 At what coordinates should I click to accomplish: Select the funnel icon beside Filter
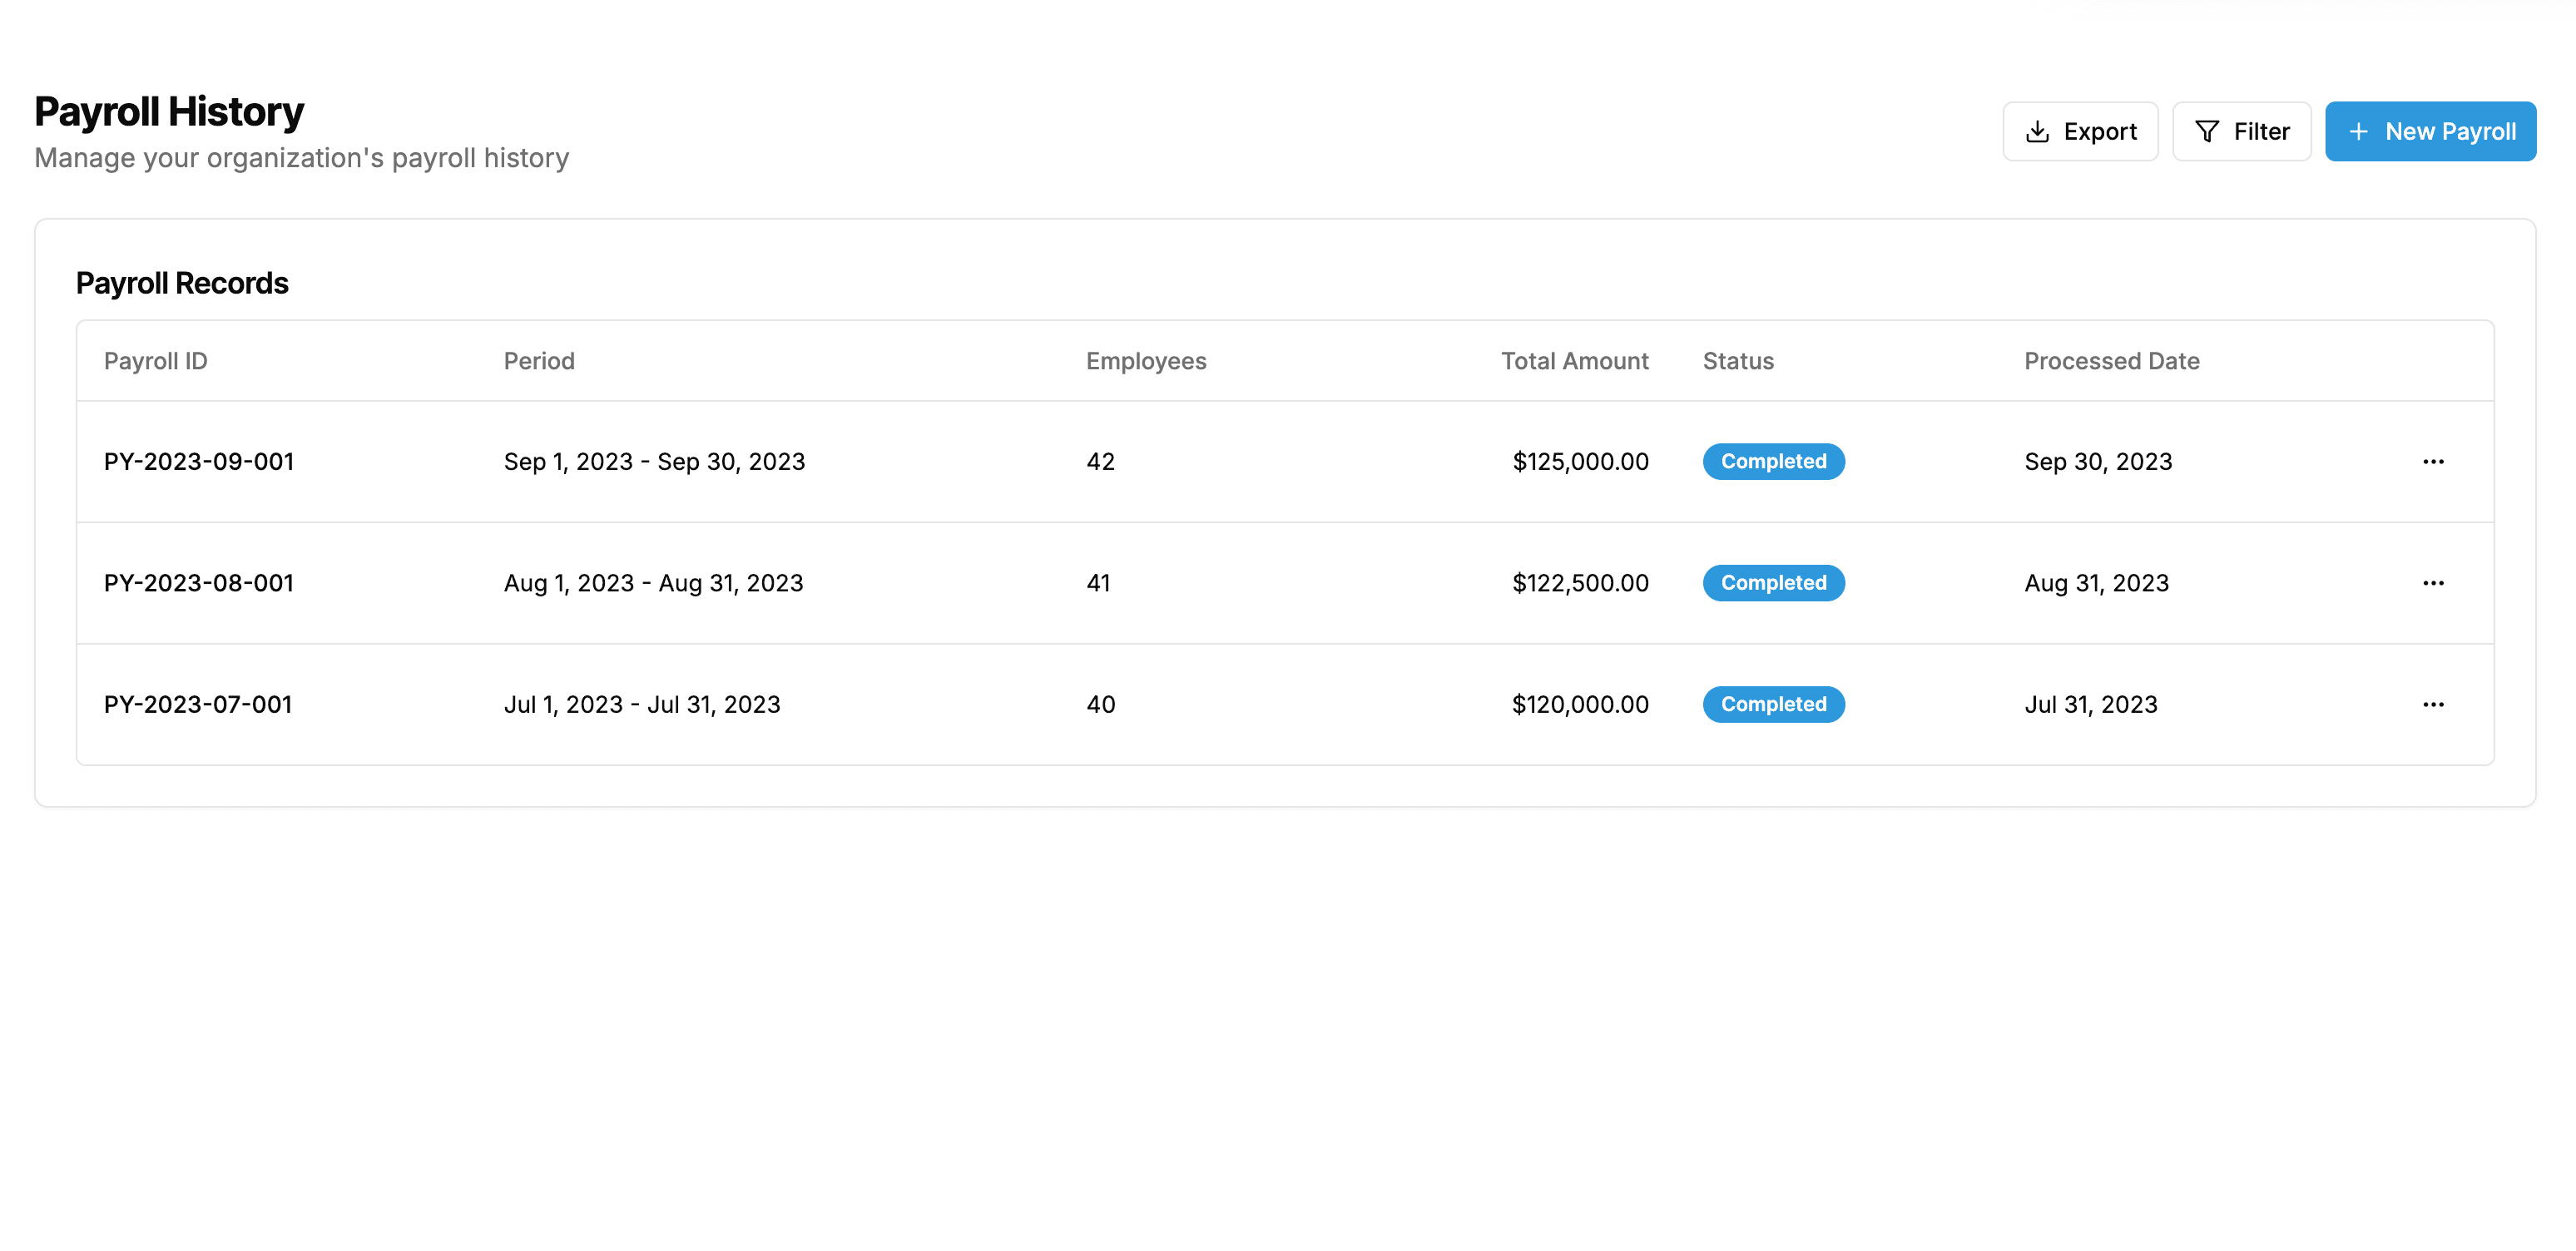[x=2207, y=130]
